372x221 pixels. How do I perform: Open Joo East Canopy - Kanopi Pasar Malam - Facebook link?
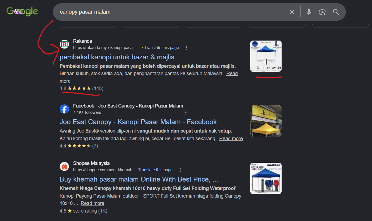tap(138, 122)
